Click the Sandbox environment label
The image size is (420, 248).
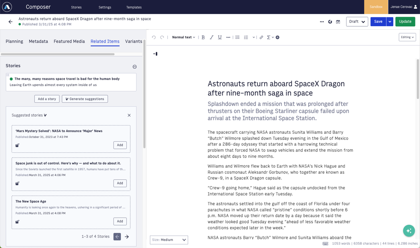pyautogui.click(x=376, y=7)
